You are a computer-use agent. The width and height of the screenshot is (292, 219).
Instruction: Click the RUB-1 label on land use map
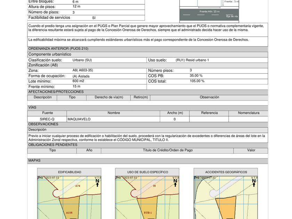click(x=147, y=212)
